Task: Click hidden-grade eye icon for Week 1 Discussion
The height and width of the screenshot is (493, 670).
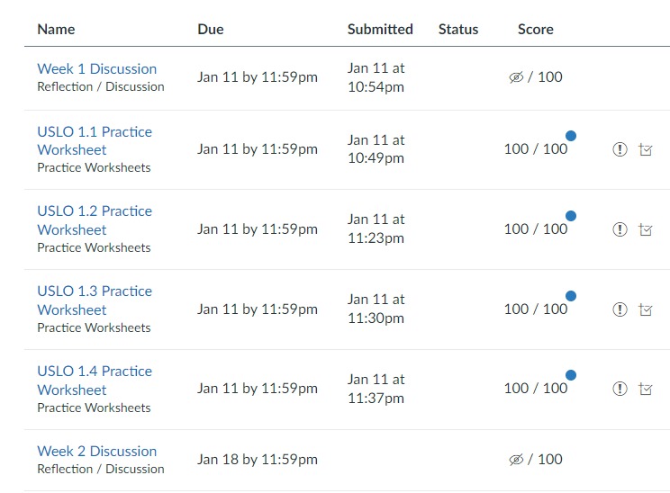Action: [516, 77]
